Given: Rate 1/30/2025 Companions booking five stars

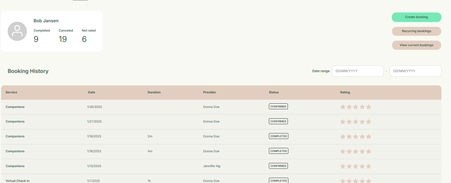Looking at the screenshot, I should click(368, 107).
